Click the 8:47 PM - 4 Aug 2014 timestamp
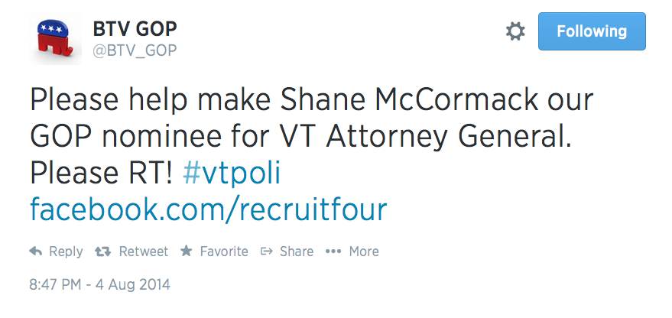672x318 pixels. pyautogui.click(x=100, y=284)
